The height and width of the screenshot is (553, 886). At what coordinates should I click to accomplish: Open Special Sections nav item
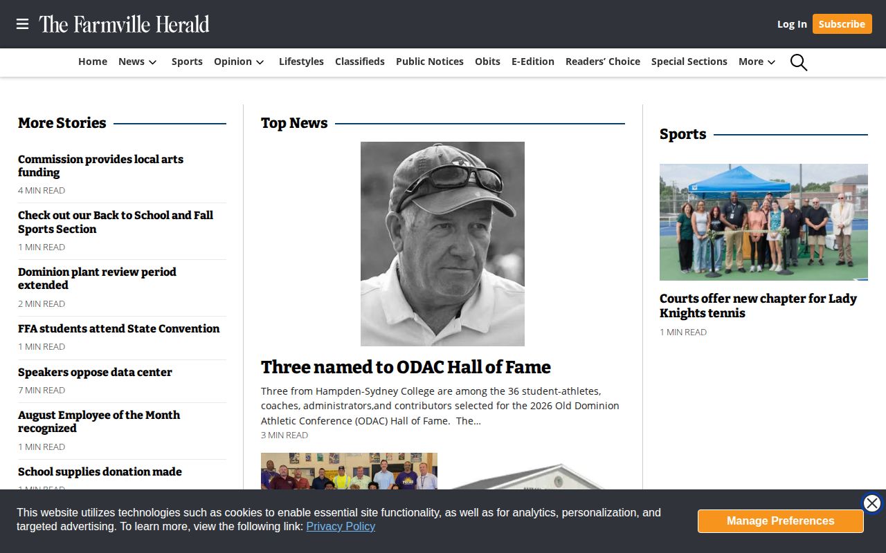(x=689, y=62)
